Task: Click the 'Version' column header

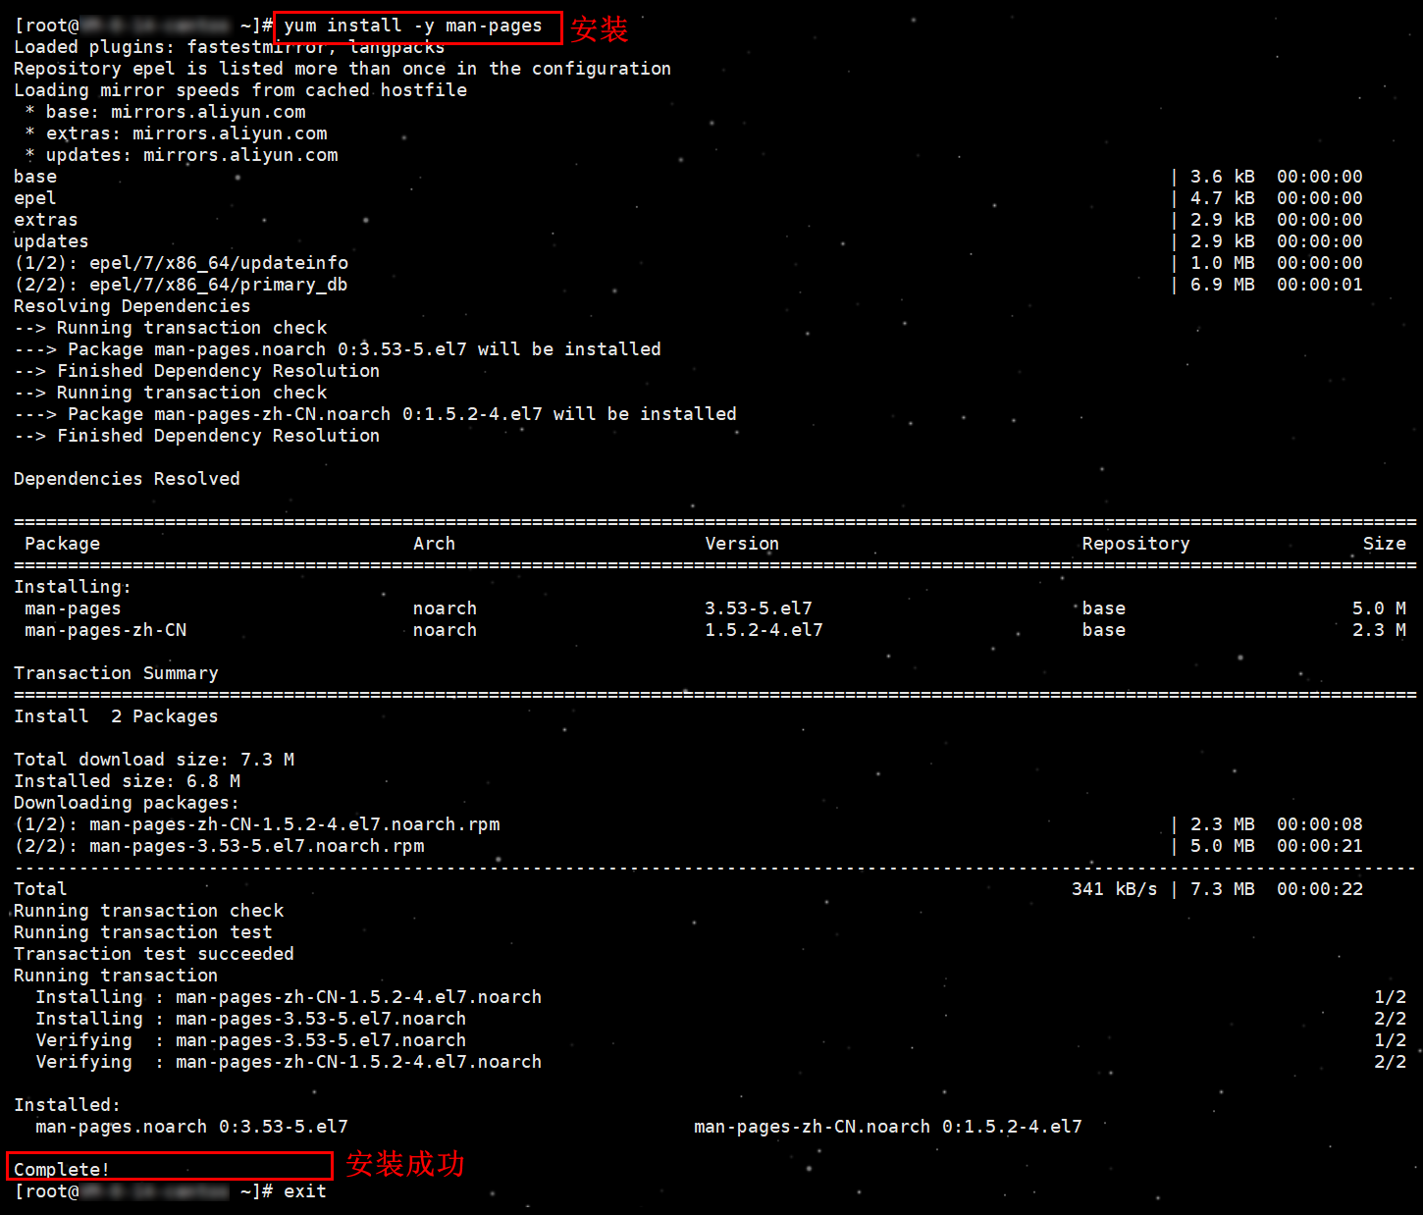Action: [x=742, y=544]
